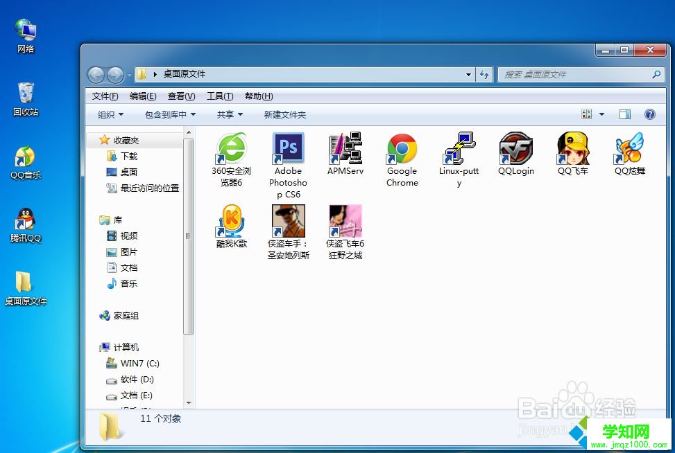Open the 编辑(E) menu

pyautogui.click(x=143, y=96)
